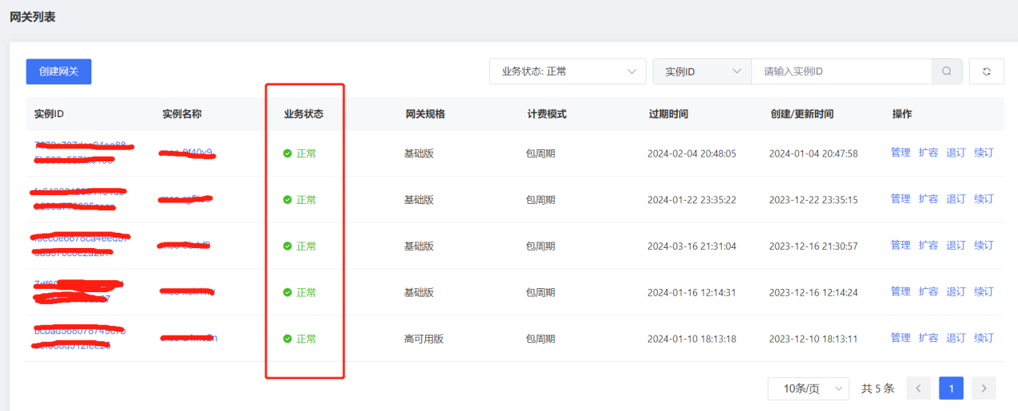Click 扩容 for the 2024-01-16 12:14:31 row
This screenshot has height=411, width=1018.
pos(928,291)
